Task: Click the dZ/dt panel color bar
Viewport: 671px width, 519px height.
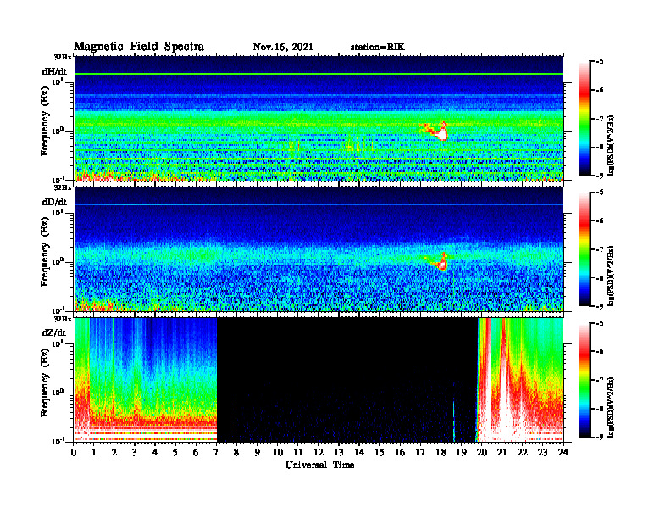Action: (585, 380)
